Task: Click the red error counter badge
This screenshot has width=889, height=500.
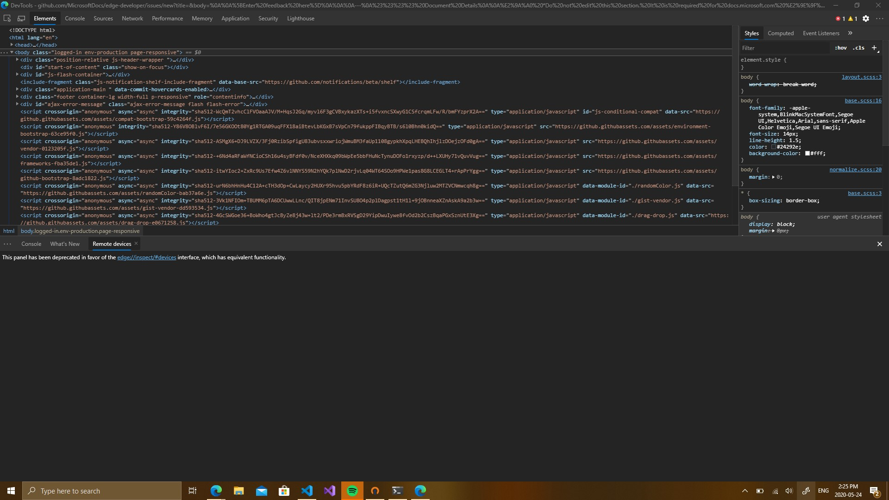Action: coord(839,19)
